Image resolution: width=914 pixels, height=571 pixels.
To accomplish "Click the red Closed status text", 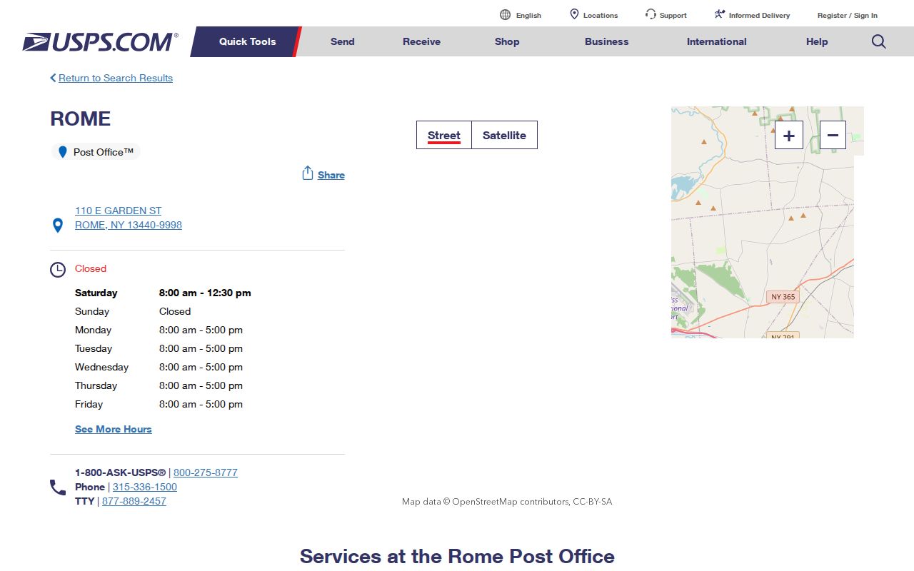I will 91,268.
